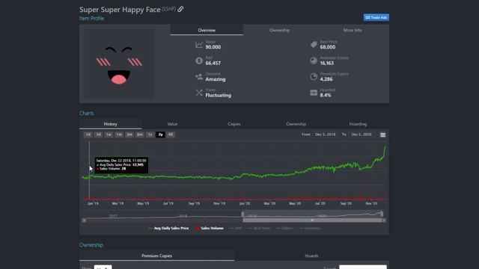Set chart range to All
The height and width of the screenshot is (269, 479).
coord(171,134)
